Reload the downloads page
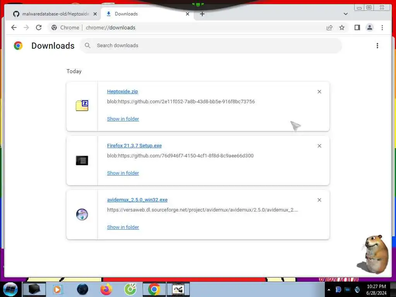Screen dimensions: 396x297 (x=39, y=27)
